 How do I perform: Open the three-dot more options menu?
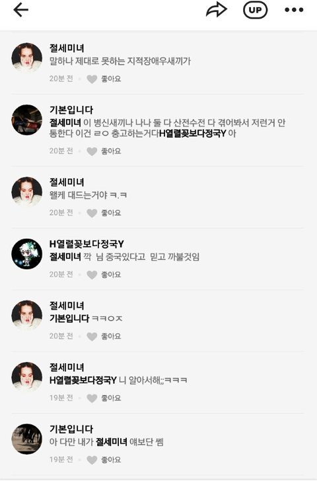tap(294, 10)
